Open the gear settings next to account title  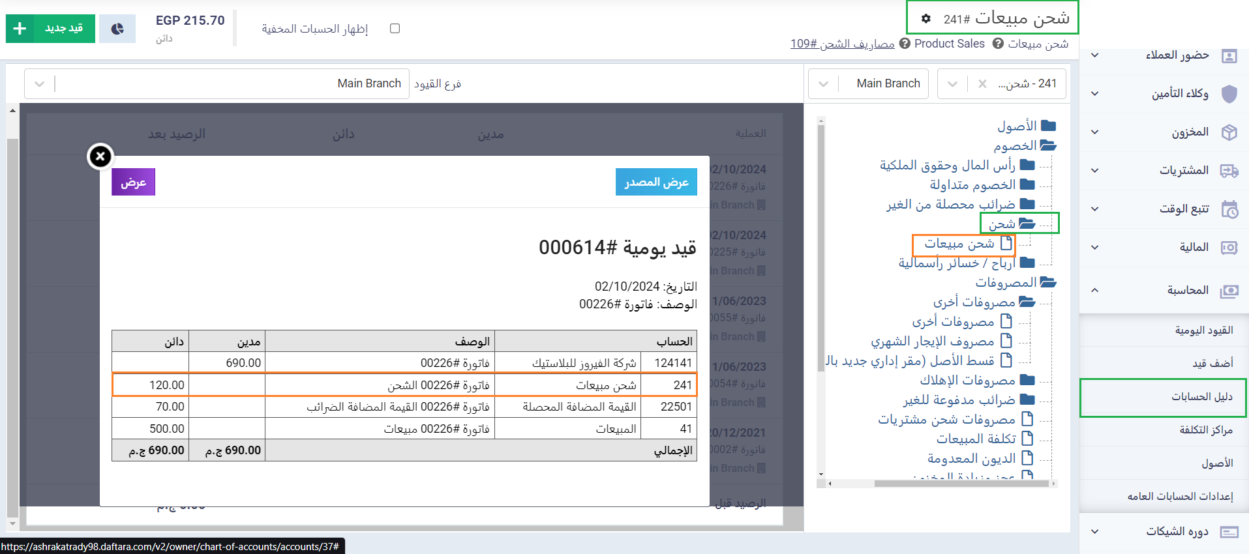click(926, 19)
